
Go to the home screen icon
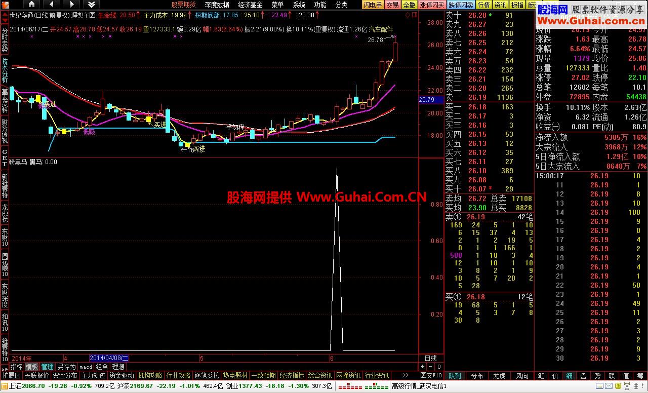pos(32,5)
